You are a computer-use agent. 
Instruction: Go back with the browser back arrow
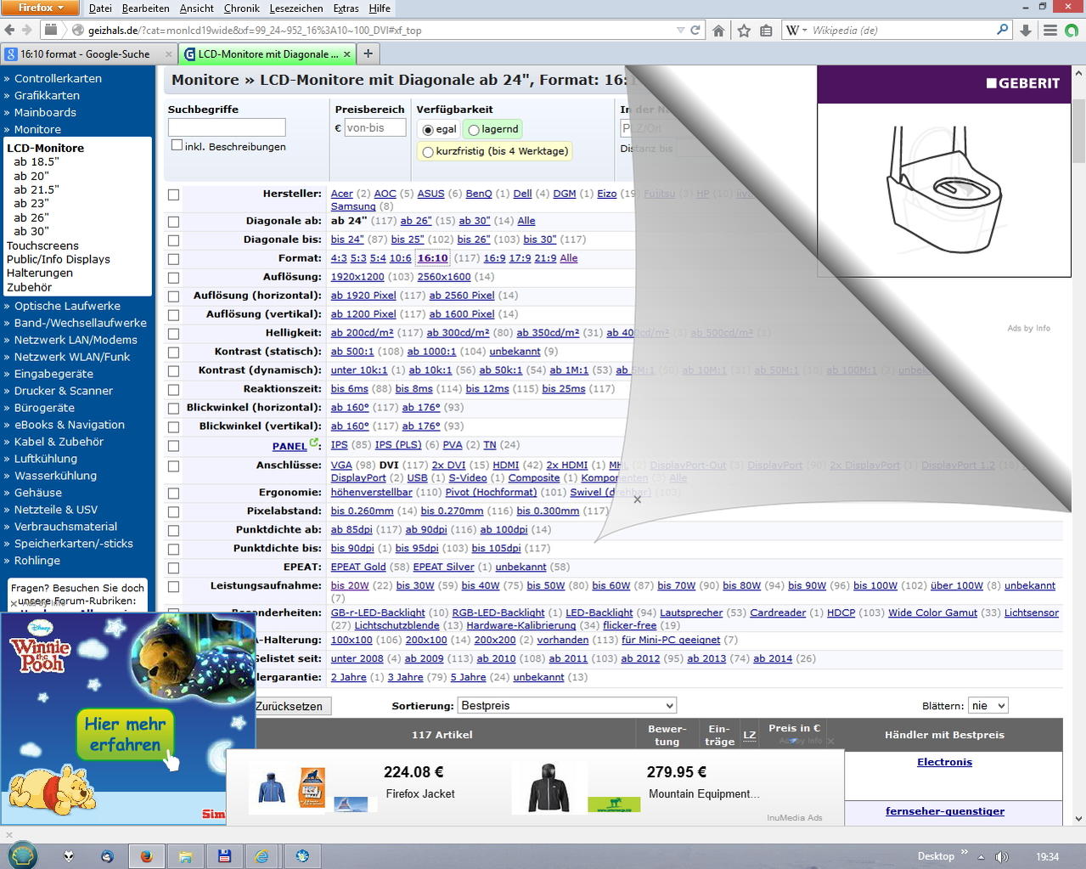[10, 30]
